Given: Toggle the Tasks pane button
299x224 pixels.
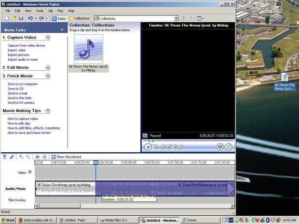Looking at the screenshot, I should pos(59,18).
